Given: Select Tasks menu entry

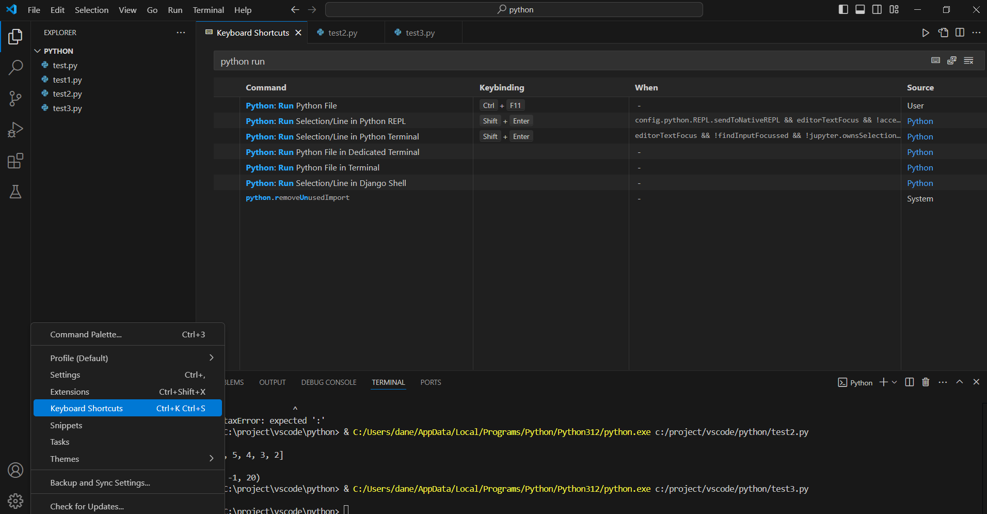Looking at the screenshot, I should [x=128, y=442].
